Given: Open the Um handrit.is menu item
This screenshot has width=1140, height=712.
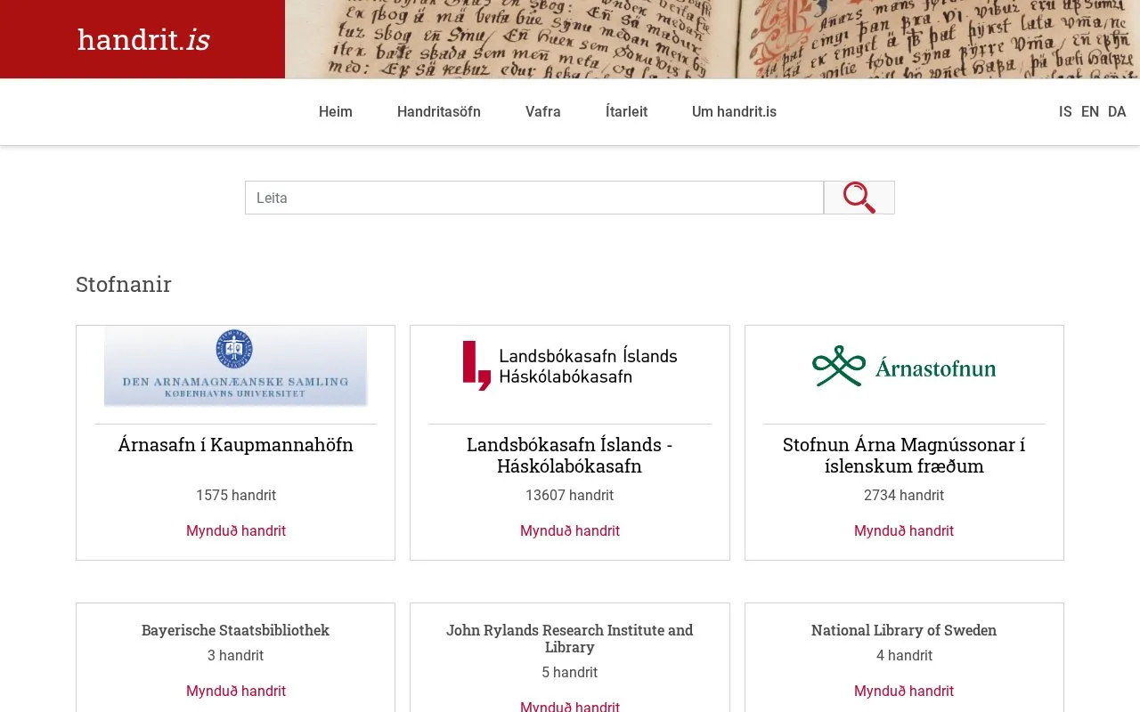Looking at the screenshot, I should click(x=734, y=111).
